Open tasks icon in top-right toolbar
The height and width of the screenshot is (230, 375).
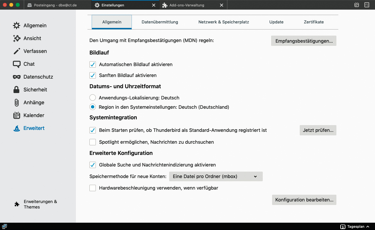(x=367, y=5)
